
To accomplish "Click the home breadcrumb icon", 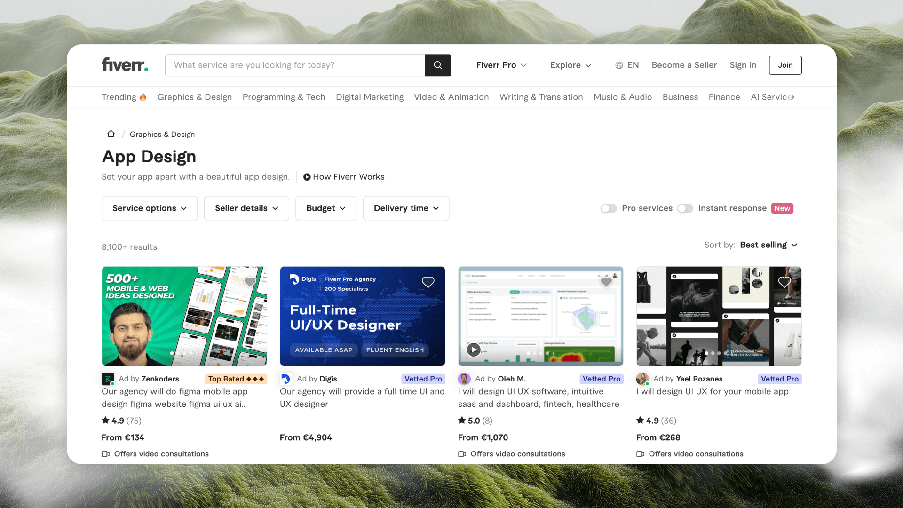I will pyautogui.click(x=111, y=134).
